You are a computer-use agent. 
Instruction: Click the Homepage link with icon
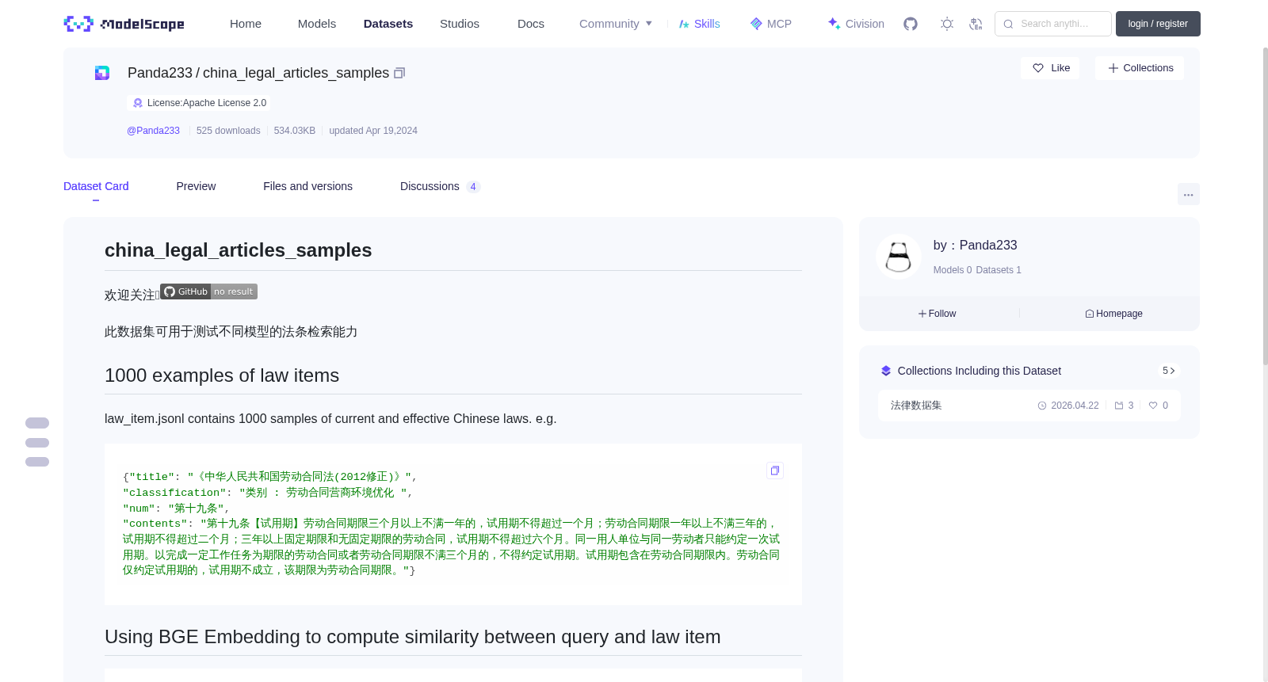[x=1113, y=314]
